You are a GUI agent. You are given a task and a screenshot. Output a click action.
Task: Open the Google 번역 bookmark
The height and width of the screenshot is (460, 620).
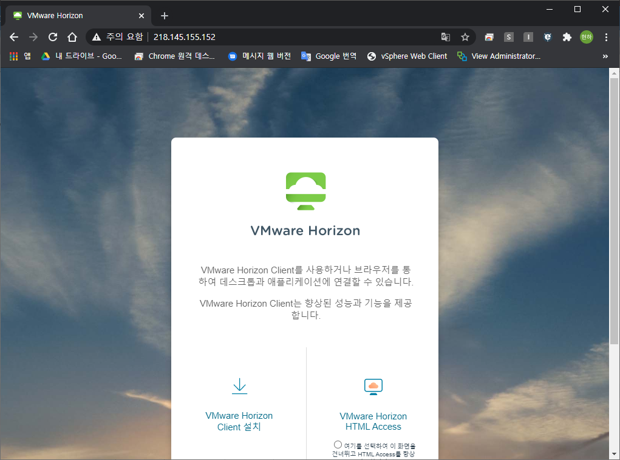[x=329, y=56]
